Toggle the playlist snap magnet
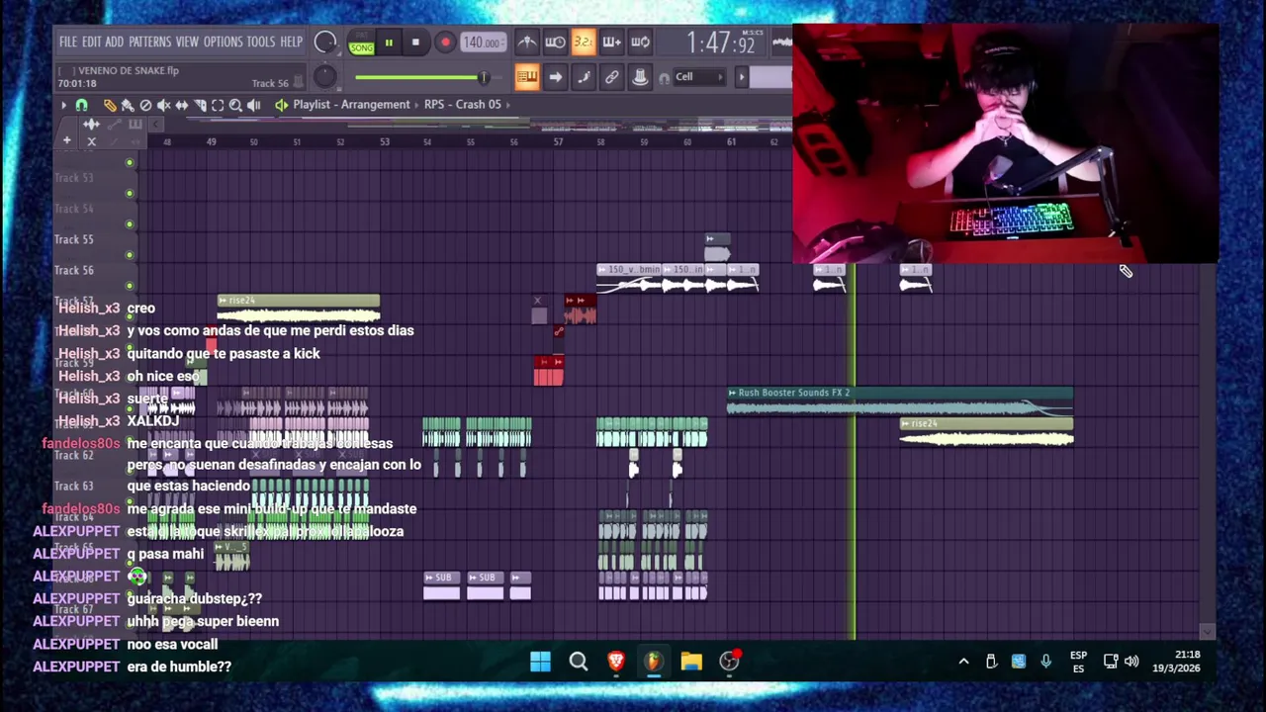 click(x=82, y=105)
